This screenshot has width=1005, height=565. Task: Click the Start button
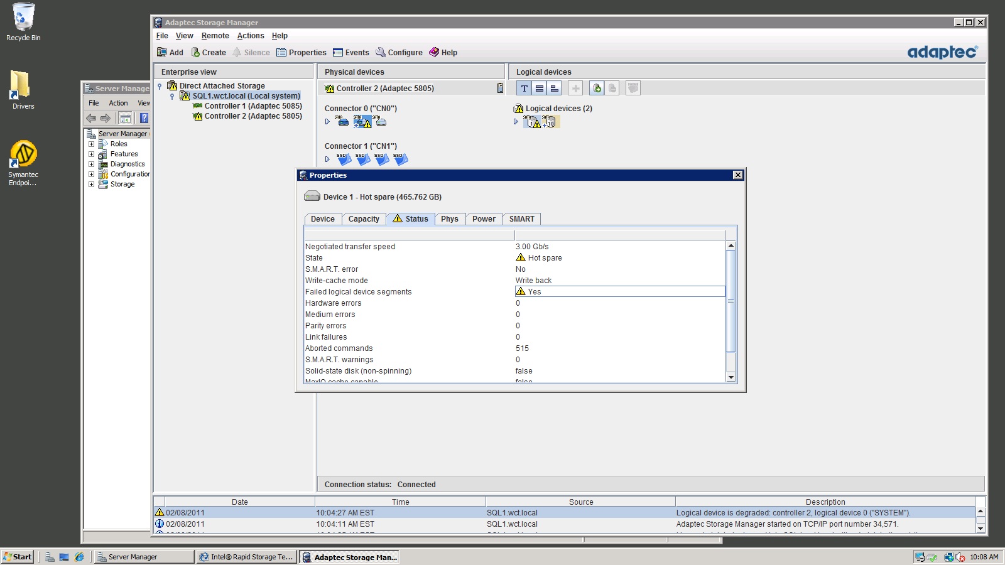pos(18,557)
